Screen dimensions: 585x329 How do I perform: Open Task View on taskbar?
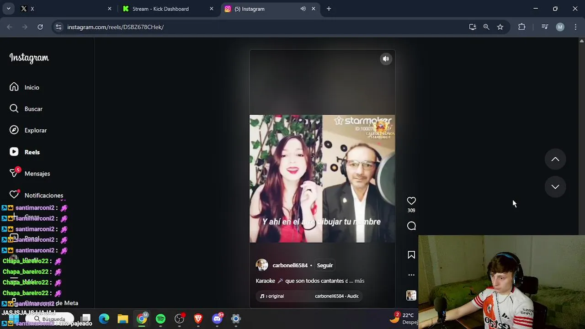[x=85, y=318]
